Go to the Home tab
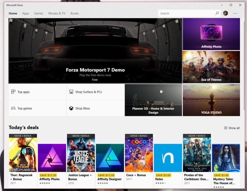247x191 pixels. pos(13,13)
